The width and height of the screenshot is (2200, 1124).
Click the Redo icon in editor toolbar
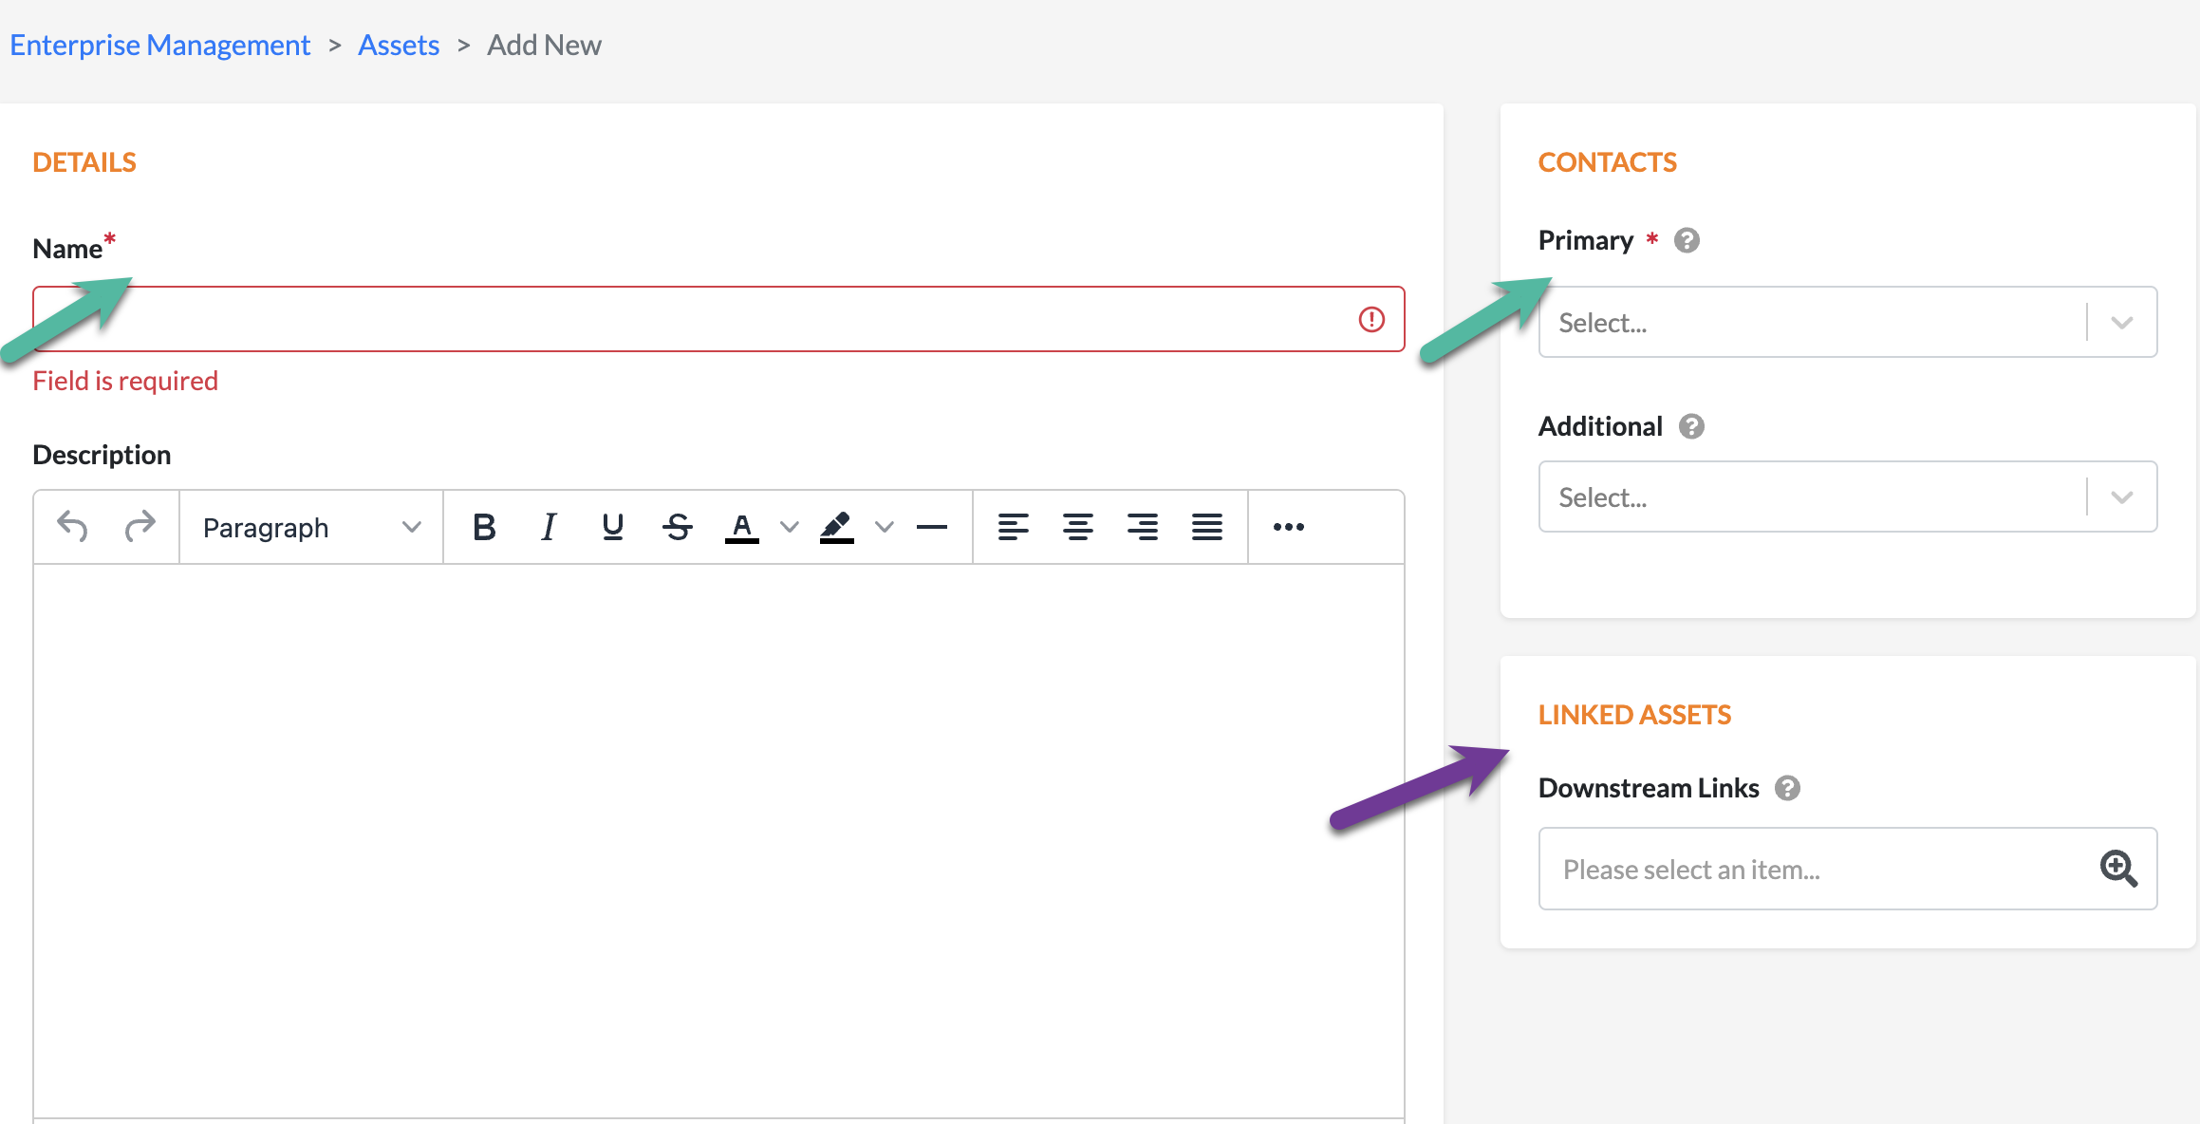140,526
